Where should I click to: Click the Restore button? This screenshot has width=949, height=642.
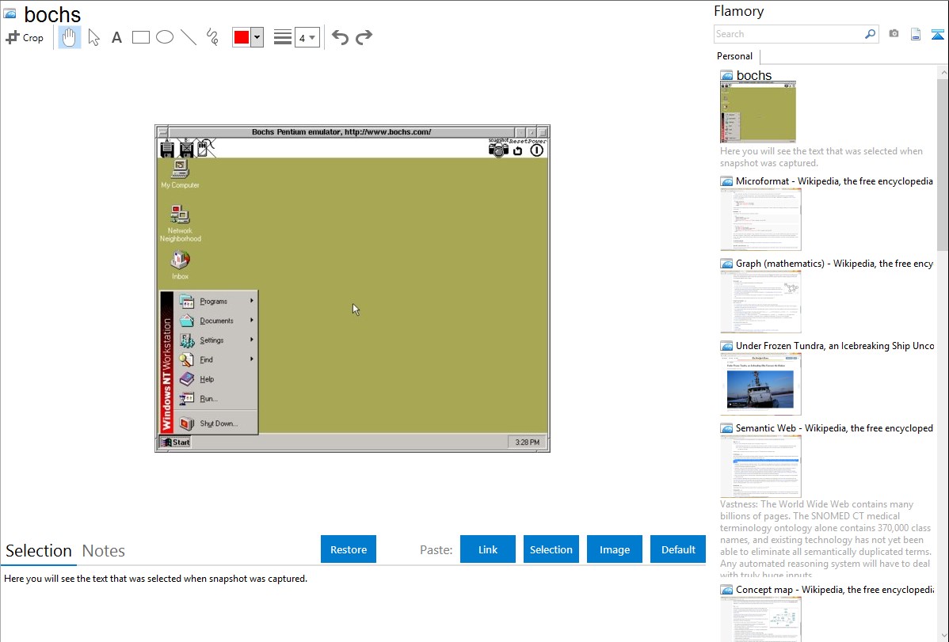(x=349, y=549)
